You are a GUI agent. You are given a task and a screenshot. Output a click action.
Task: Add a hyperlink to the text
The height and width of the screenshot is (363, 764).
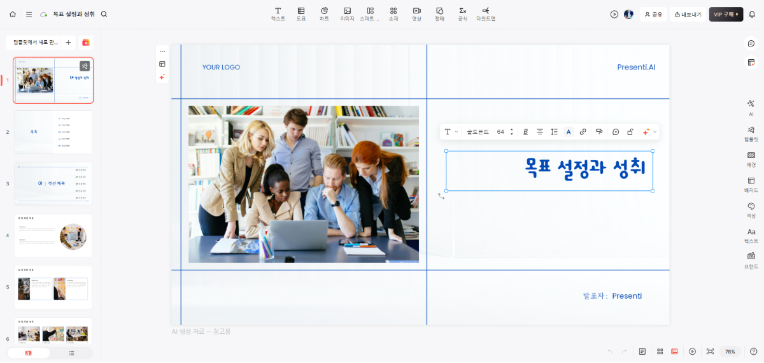pos(583,132)
